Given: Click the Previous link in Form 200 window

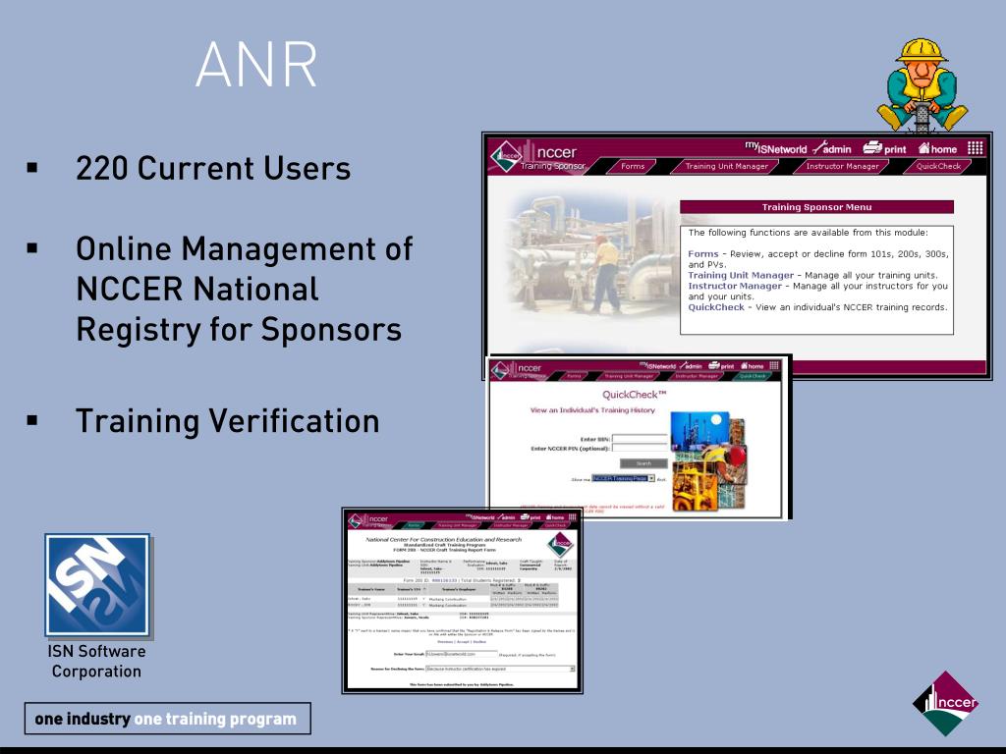Looking at the screenshot, I should pyautogui.click(x=445, y=641).
